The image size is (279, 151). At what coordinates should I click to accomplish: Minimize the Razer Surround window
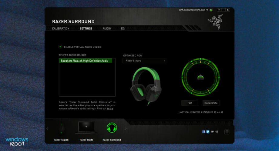coord(223,10)
